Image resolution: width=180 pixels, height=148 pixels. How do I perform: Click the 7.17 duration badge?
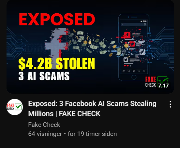pos(163,86)
